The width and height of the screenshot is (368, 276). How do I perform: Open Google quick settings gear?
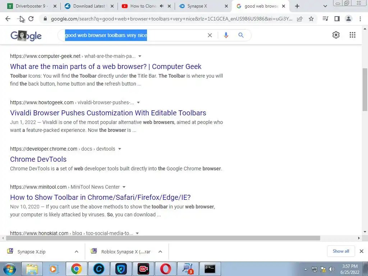336,35
